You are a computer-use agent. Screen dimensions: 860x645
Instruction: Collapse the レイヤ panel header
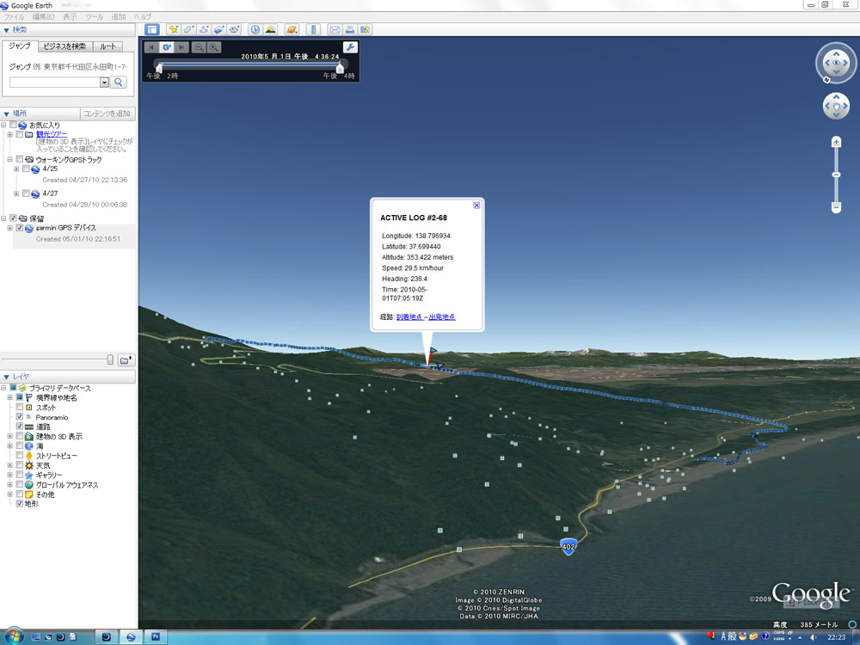click(68, 377)
